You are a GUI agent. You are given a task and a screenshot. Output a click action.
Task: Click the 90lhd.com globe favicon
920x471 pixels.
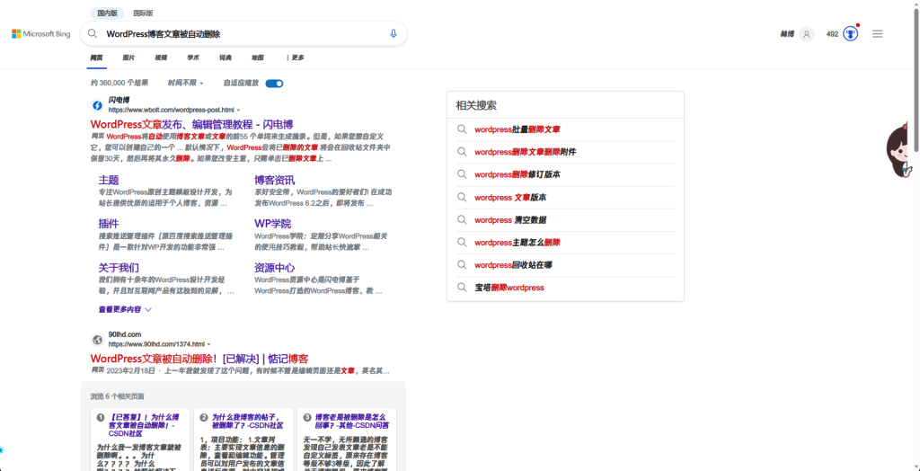click(x=97, y=340)
